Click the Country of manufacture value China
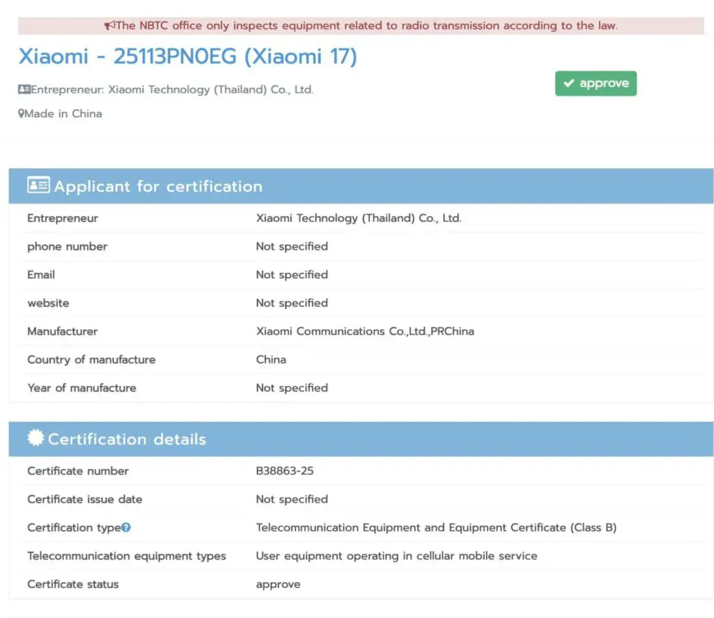Screen dimensions: 714x618 coord(271,360)
